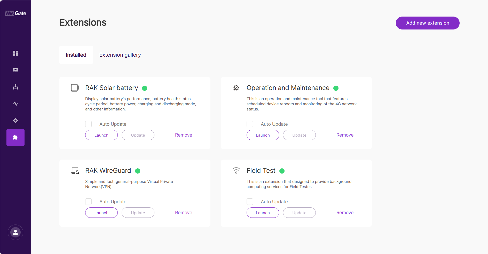Viewport: 488px width, 254px height.
Task: Open the diagnostics pulse sidebar icon
Action: pyautogui.click(x=15, y=104)
